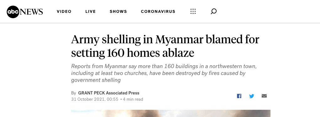Click the 'By' label before the author

pos(73,93)
